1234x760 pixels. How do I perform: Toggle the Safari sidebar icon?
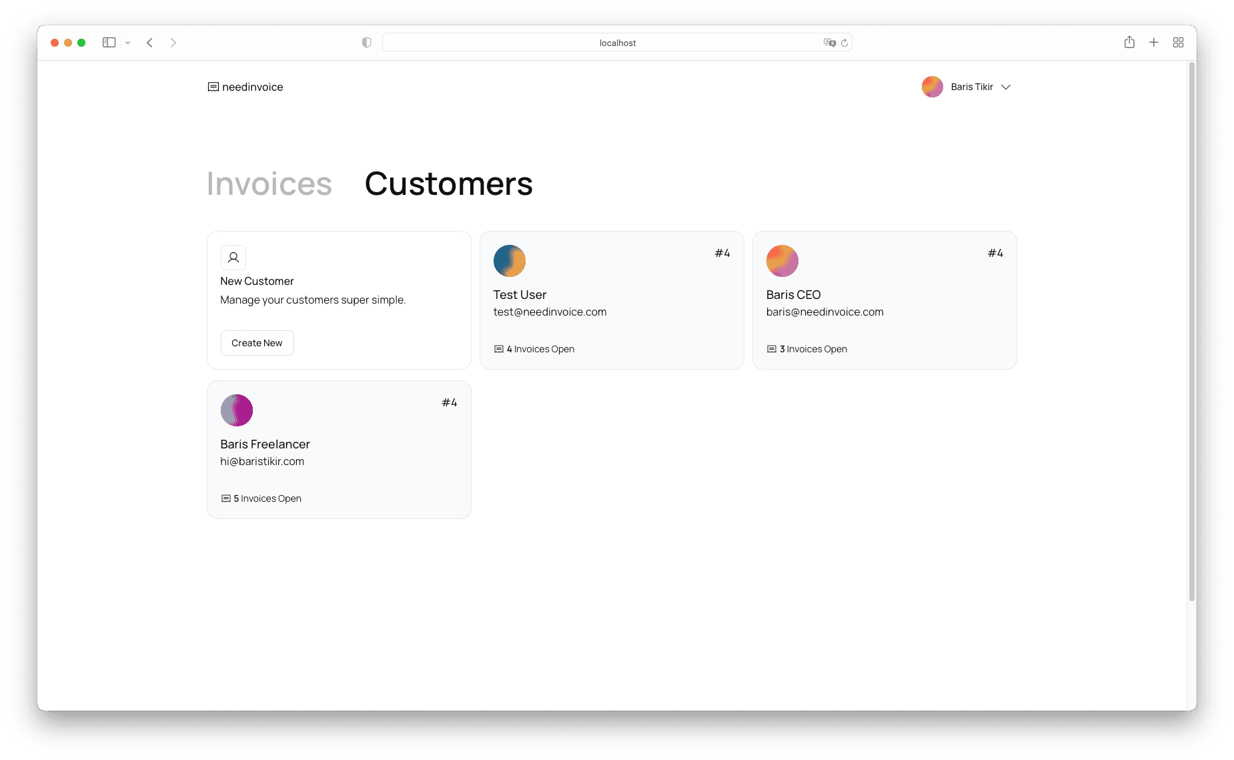click(x=109, y=42)
